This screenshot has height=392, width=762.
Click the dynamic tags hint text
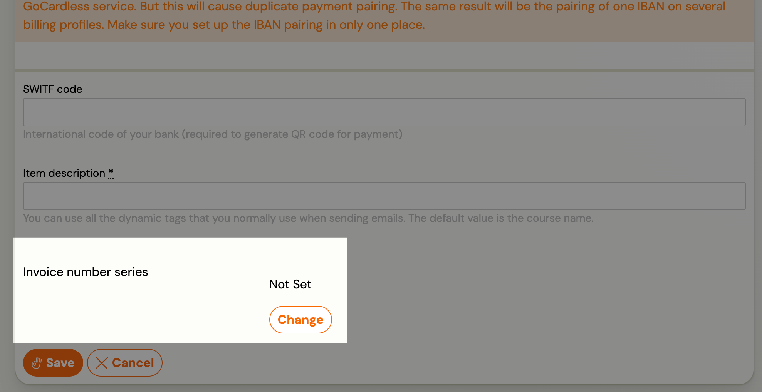pyautogui.click(x=308, y=218)
